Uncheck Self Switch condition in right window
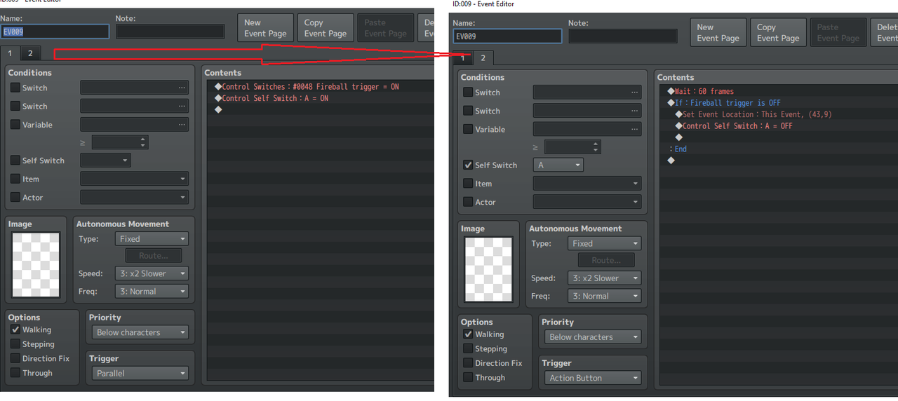This screenshot has width=898, height=401. coord(468,165)
